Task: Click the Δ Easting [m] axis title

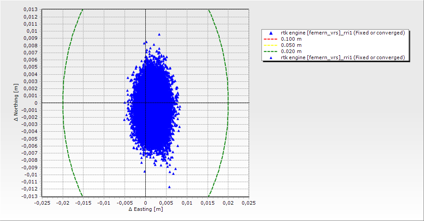Action: tap(145, 209)
